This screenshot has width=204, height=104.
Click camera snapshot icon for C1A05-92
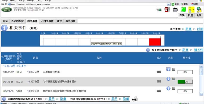pyautogui.click(x=173, y=69)
